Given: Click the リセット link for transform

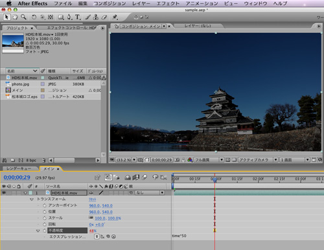Looking at the screenshot, I should click(x=92, y=199).
